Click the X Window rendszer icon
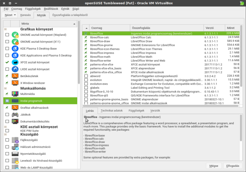 tap(15, 83)
